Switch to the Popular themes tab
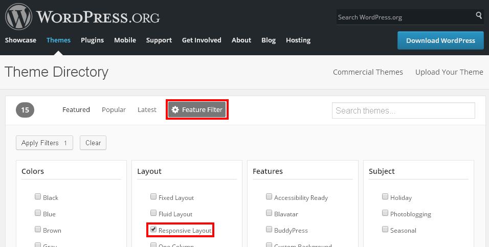The width and height of the screenshot is (489, 247). 114,110
